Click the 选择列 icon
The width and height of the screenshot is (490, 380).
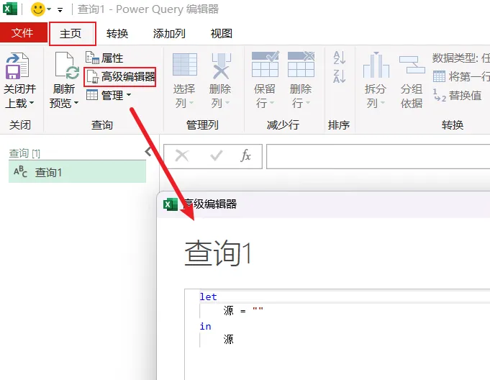185,64
